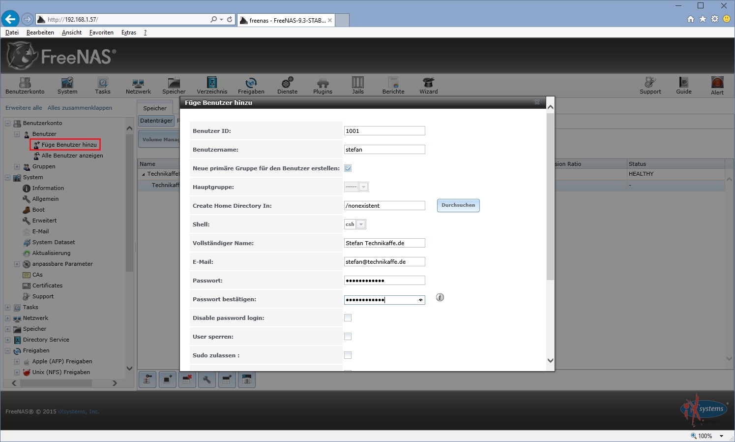Viewport: 735px width, 442px height.
Task: Open Support toolbar icon
Action: pos(650,85)
